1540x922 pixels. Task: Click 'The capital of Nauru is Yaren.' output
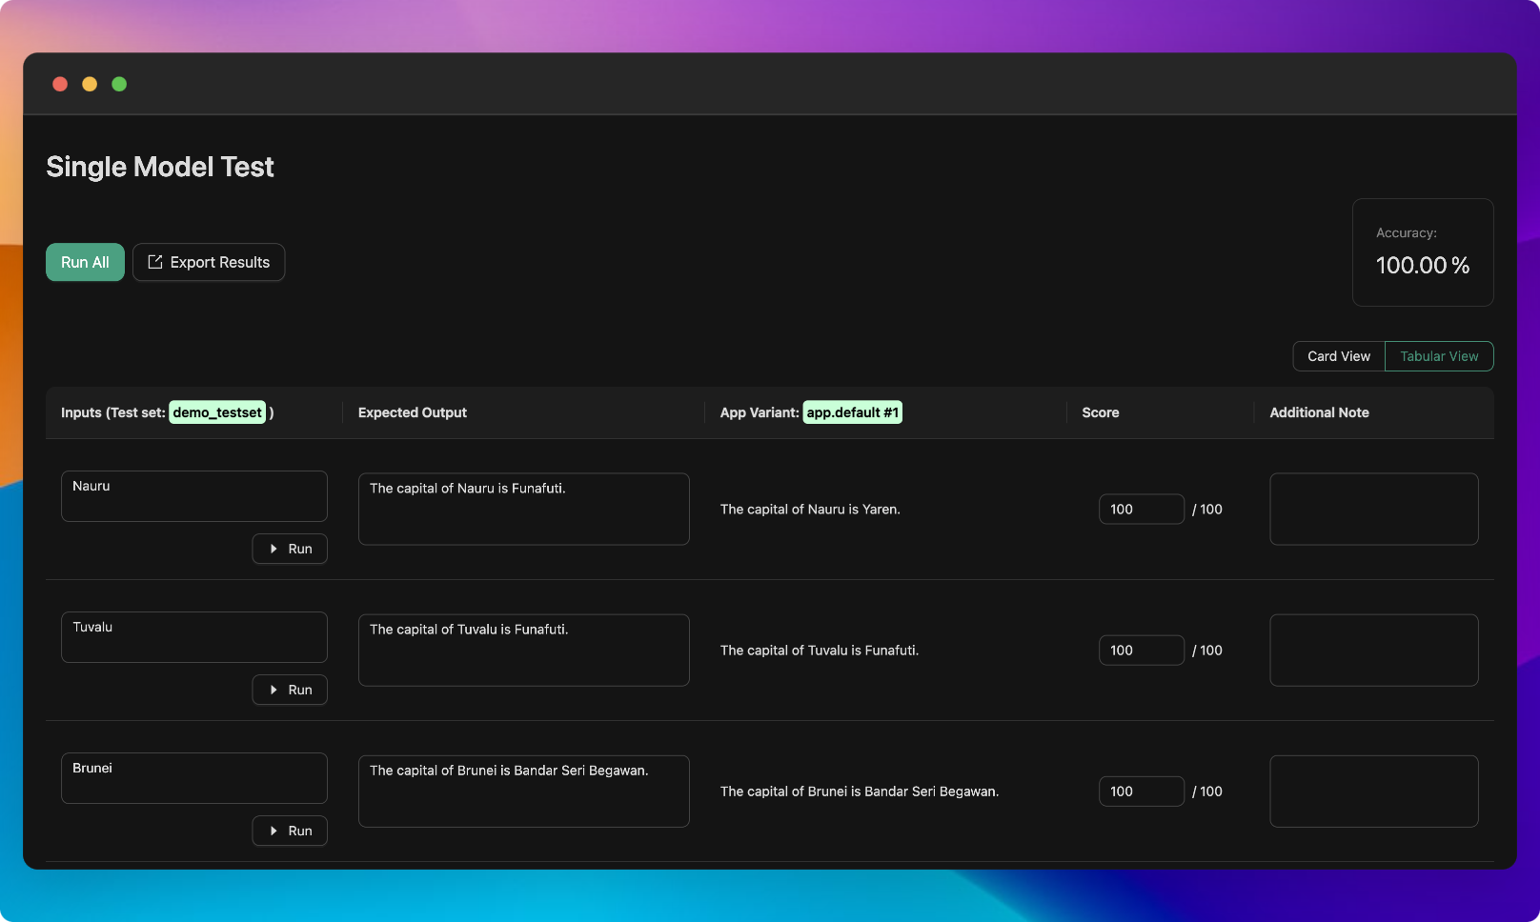click(x=810, y=510)
